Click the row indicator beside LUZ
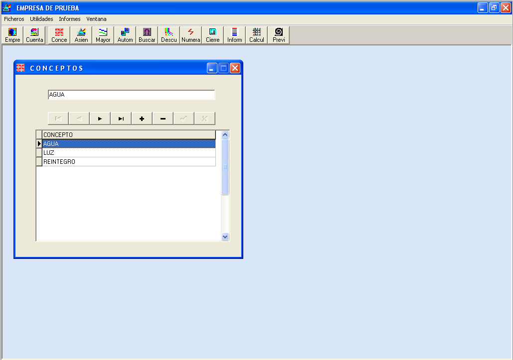The width and height of the screenshot is (513, 360). [x=39, y=152]
